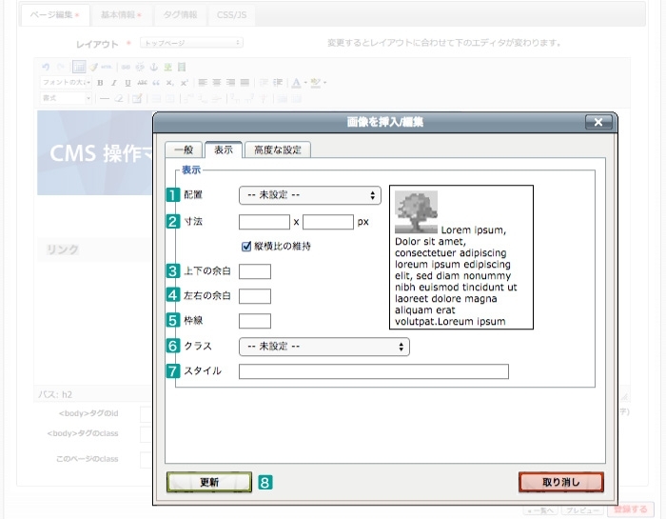Click the 取り消し cancel button

[561, 483]
